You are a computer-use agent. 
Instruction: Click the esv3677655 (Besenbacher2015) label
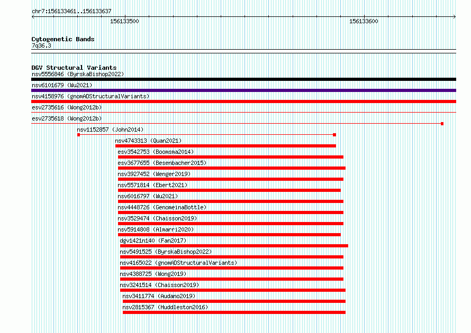162,163
